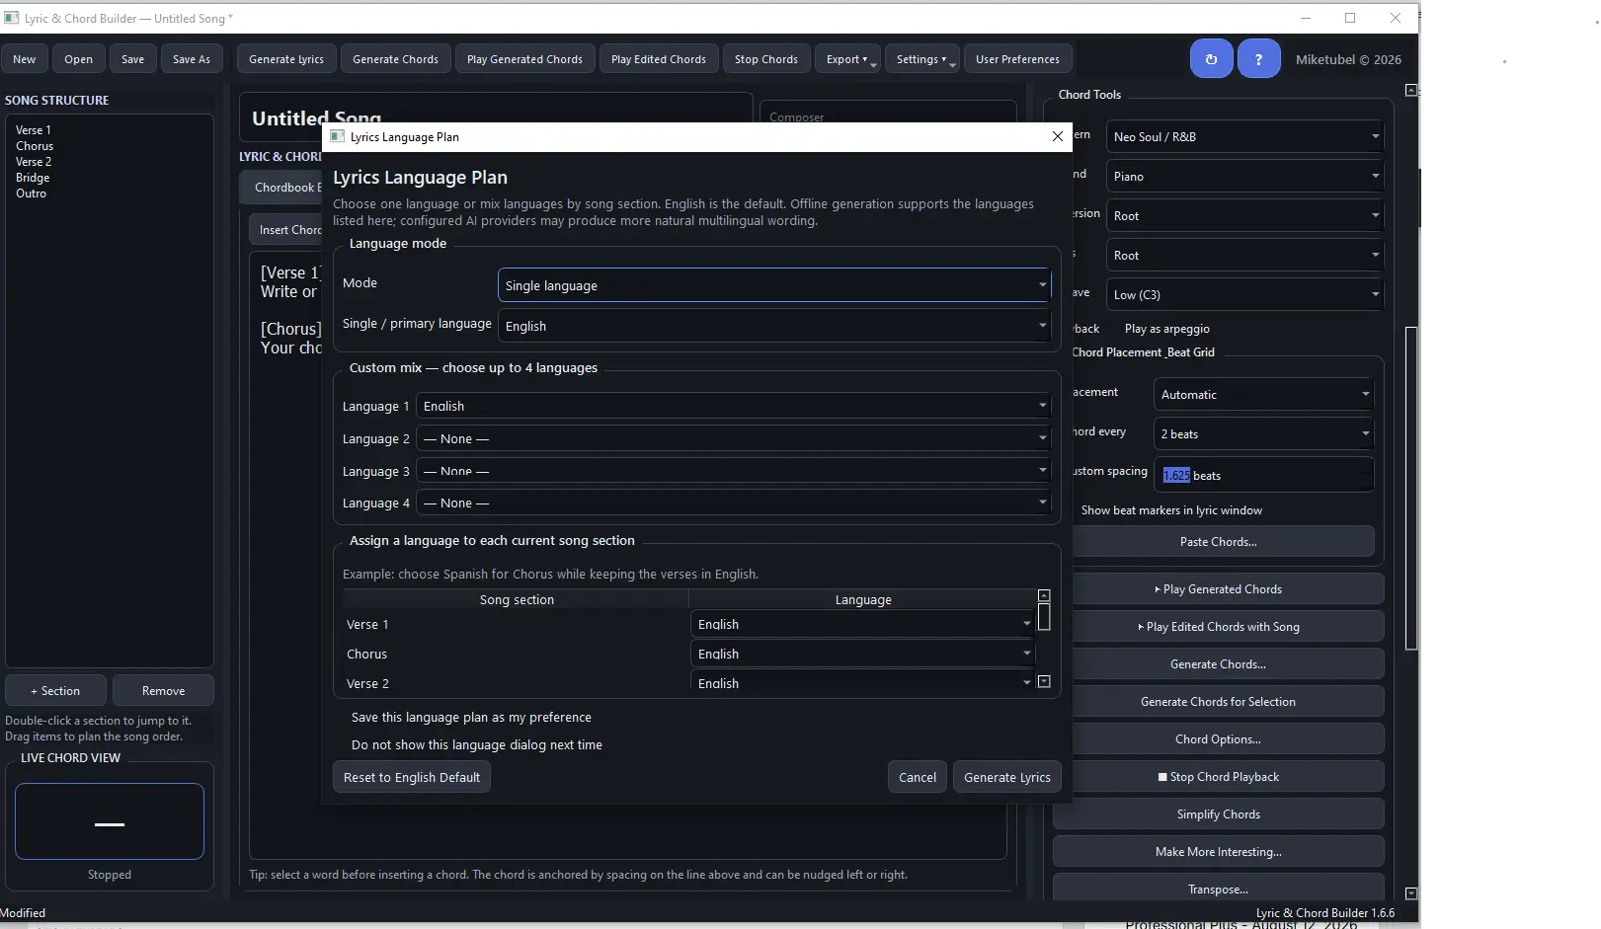Click the Remove section button
Screen dimensions: 1601x929
(x=163, y=690)
